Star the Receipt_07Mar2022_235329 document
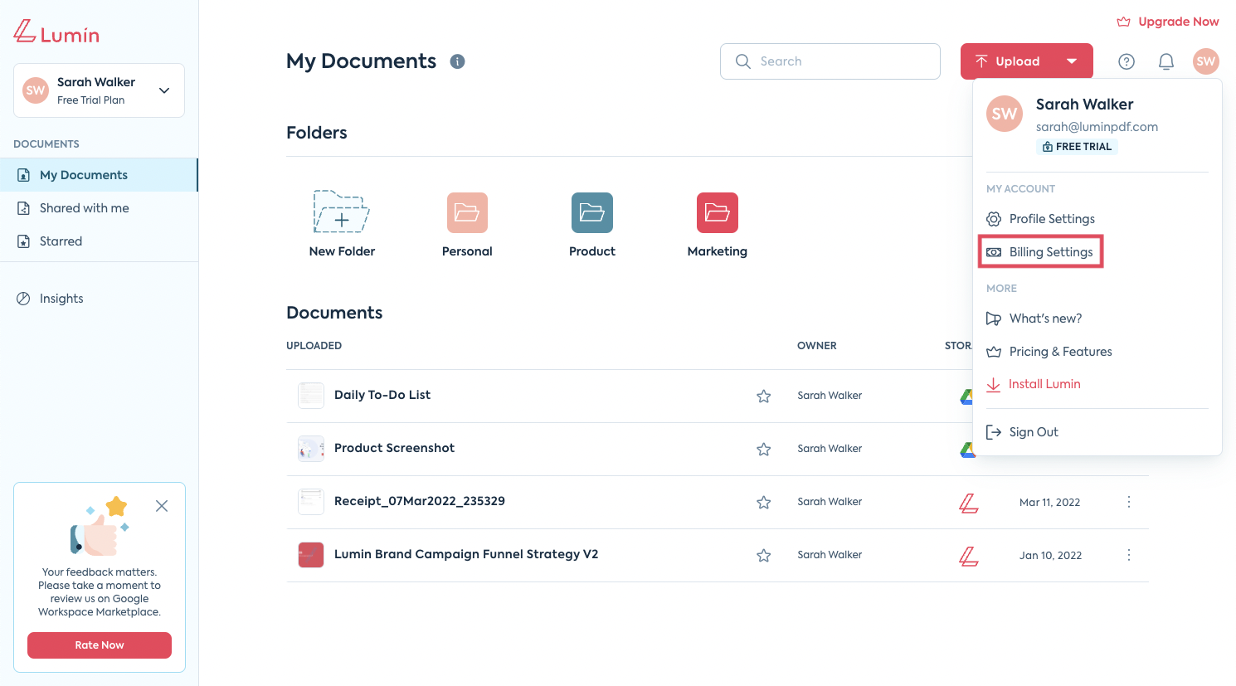The height and width of the screenshot is (686, 1236). tap(764, 503)
